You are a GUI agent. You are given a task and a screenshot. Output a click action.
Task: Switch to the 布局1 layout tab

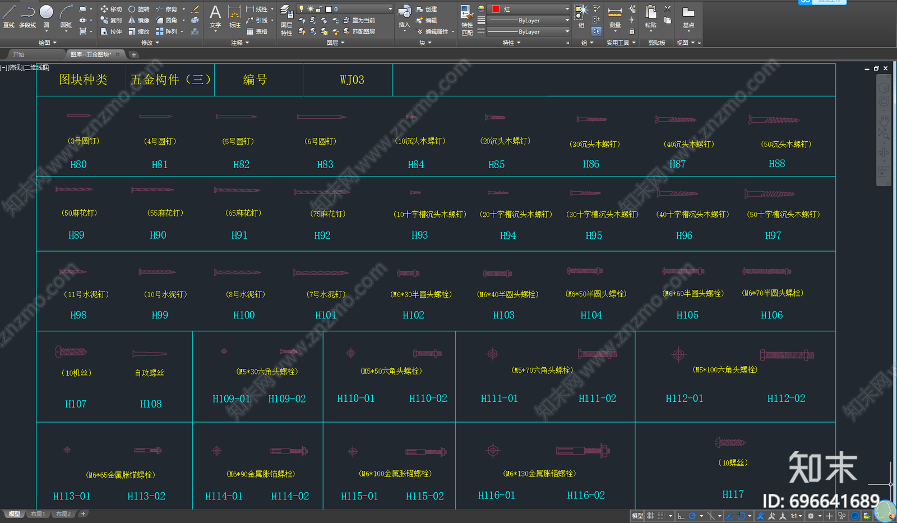pyautogui.click(x=38, y=514)
